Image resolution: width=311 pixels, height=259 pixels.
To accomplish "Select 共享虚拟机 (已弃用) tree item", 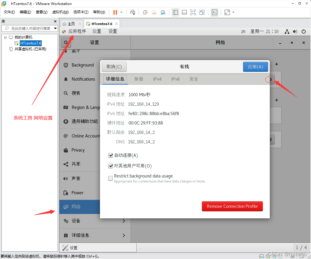I will tap(30, 49).
